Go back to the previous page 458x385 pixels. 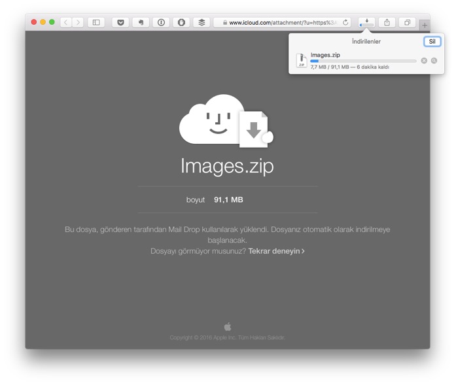pos(66,22)
